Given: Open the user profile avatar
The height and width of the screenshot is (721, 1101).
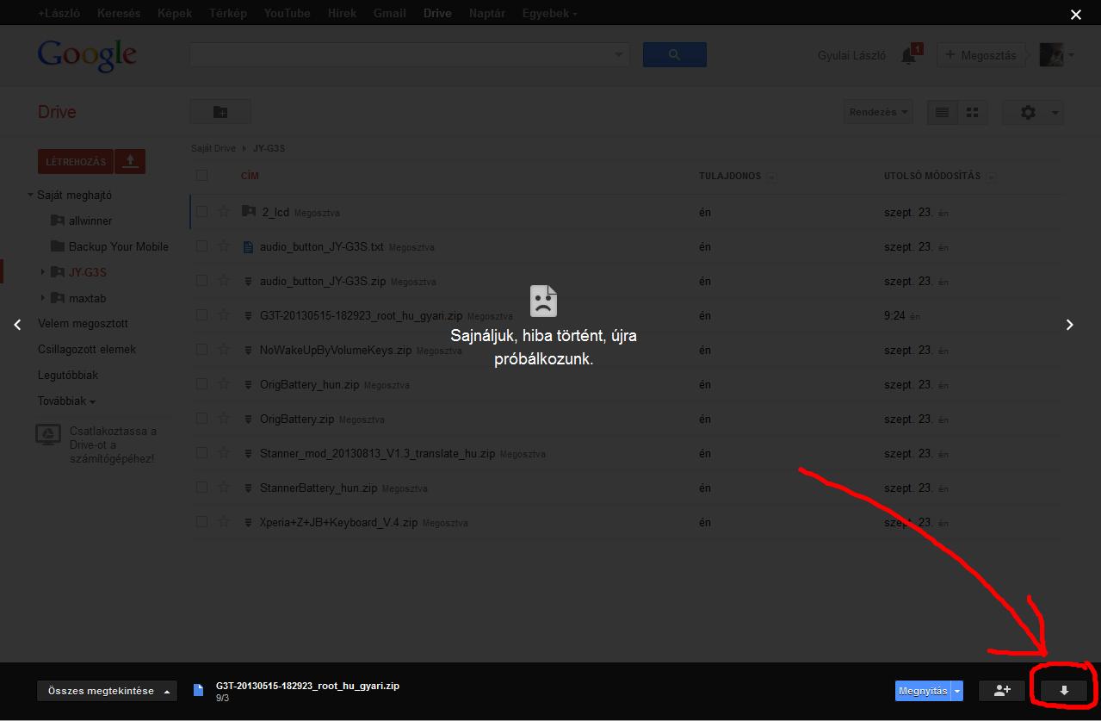Looking at the screenshot, I should tap(1051, 55).
